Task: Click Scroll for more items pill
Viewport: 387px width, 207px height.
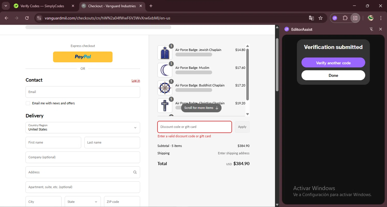Action: pos(201,108)
